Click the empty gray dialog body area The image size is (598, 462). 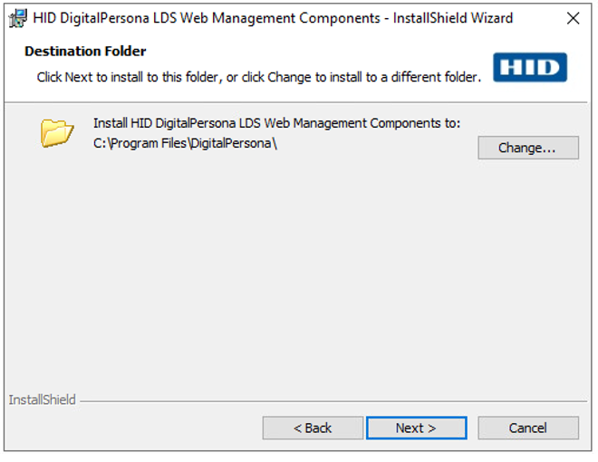pos(299,272)
